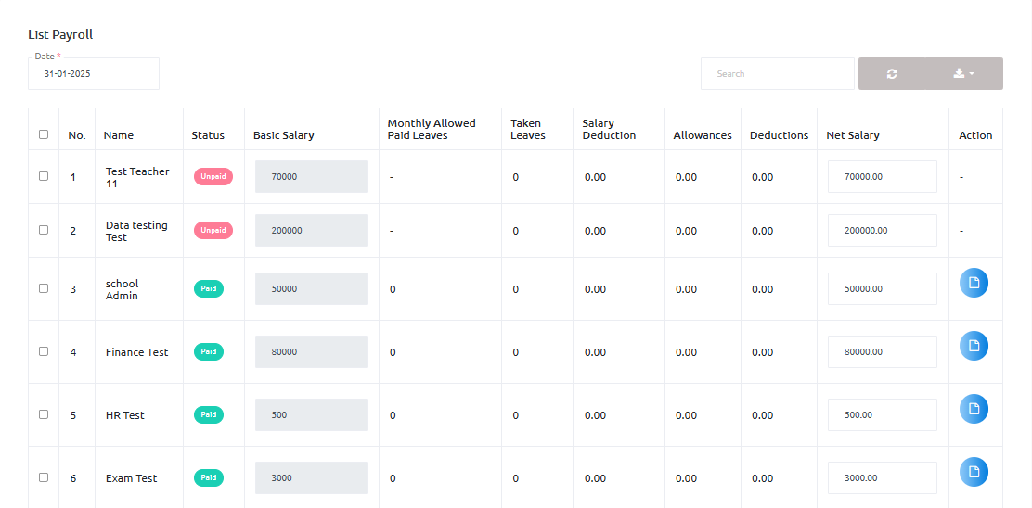Open the payroll Date picker field
The image size is (1032, 508).
93,74
